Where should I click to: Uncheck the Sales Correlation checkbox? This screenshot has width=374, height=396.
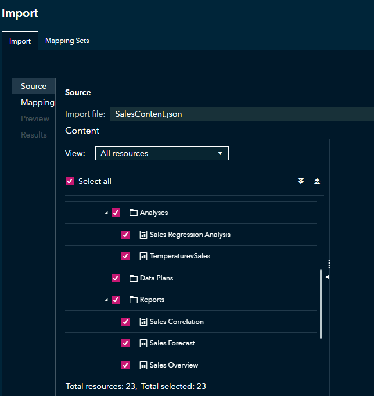point(125,322)
